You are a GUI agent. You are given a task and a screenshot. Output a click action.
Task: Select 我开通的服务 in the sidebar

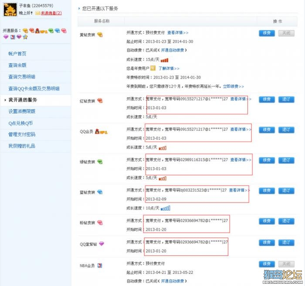[x=23, y=100]
